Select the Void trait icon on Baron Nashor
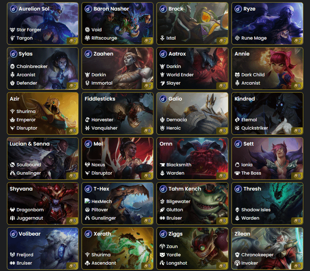This screenshot has width=310, height=271. tap(87, 30)
